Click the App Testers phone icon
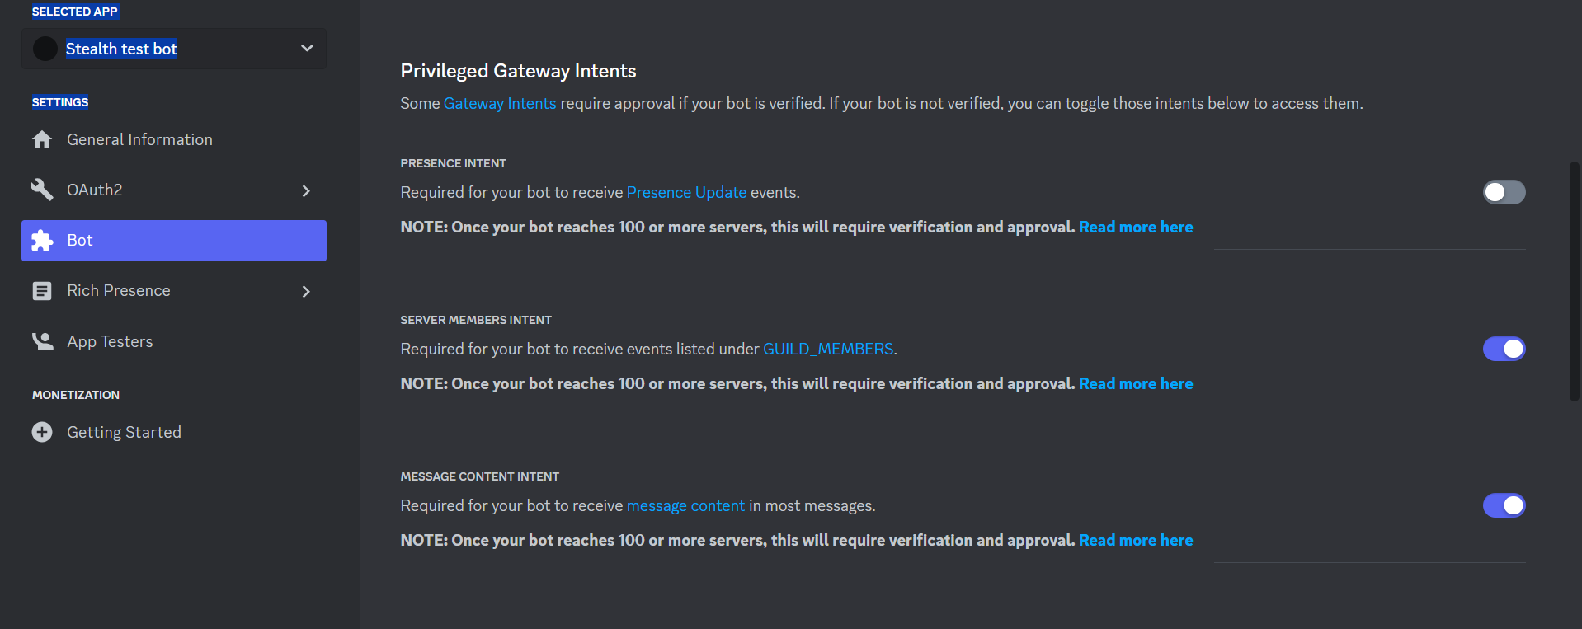Screen dimensions: 1582x629 (x=41, y=340)
